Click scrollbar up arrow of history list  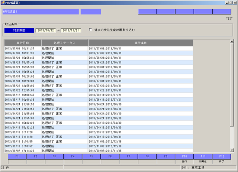(232, 41)
